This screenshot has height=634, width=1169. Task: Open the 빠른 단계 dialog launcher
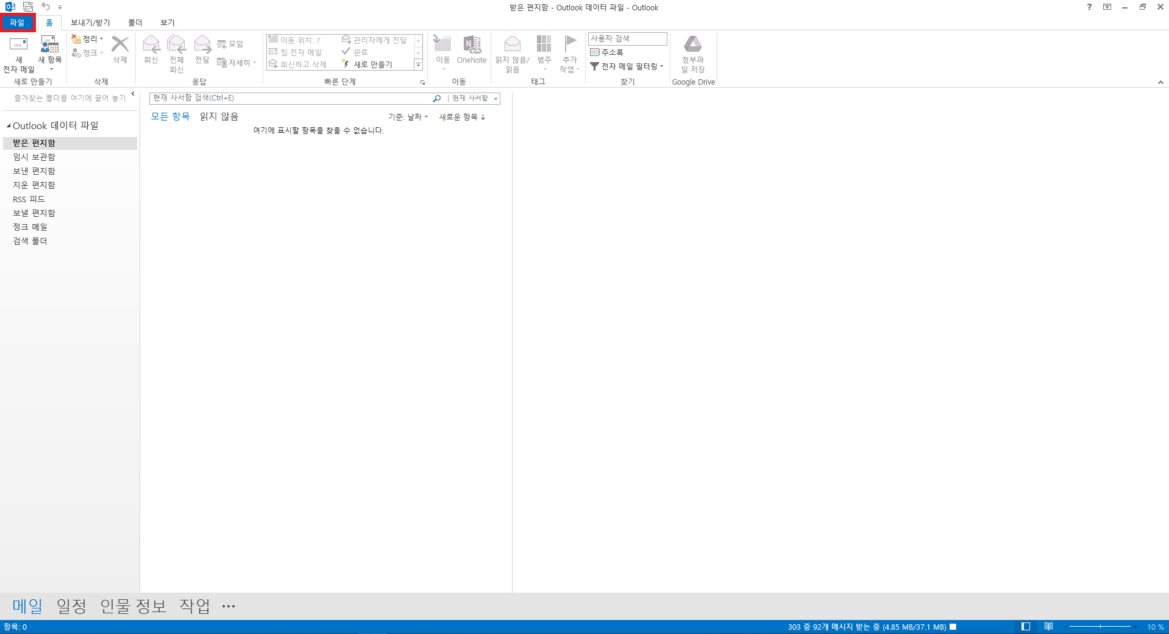[422, 82]
